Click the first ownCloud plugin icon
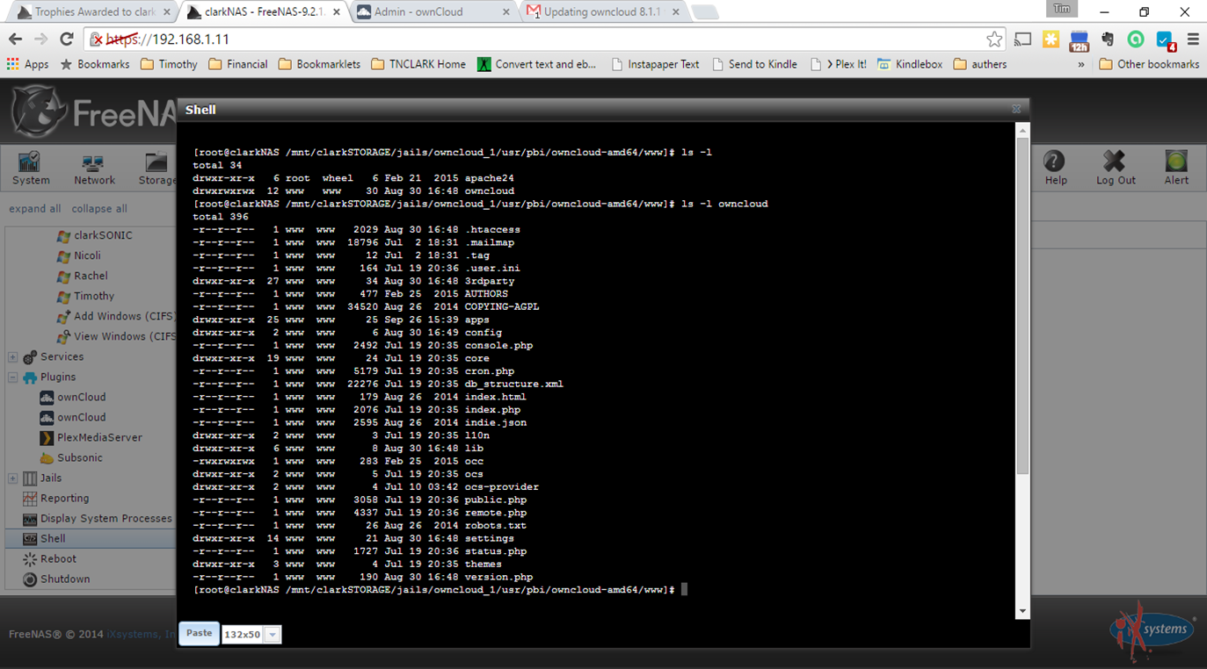The image size is (1207, 669). 47,398
